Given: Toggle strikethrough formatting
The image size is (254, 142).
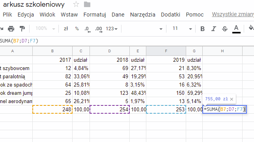Looking at the screenshot, I should (225, 29).
